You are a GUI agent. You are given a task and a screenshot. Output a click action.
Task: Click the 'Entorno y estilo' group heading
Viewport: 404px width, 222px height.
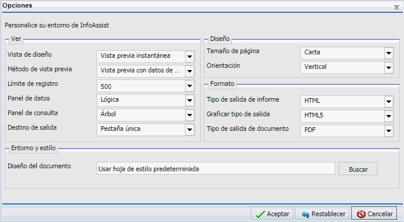click(x=33, y=148)
